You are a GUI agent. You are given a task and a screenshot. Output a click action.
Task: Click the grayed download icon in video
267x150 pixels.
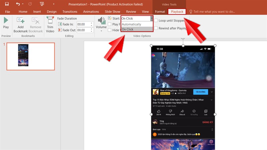pyautogui.click(x=194, y=111)
